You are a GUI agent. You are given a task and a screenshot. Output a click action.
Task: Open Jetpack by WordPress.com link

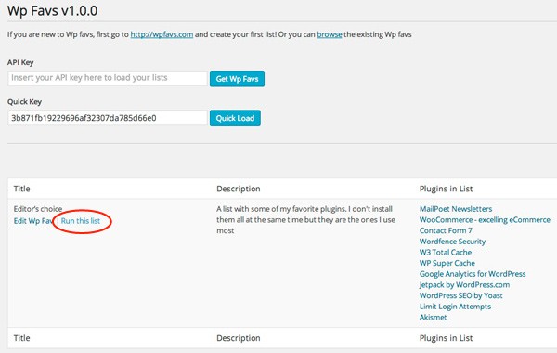(464, 285)
